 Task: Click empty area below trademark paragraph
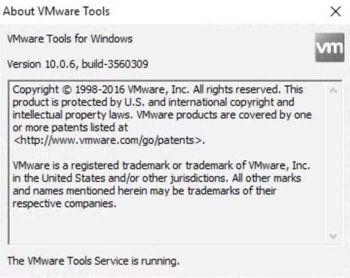(x=168, y=227)
